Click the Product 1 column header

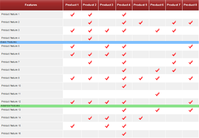[72, 5]
